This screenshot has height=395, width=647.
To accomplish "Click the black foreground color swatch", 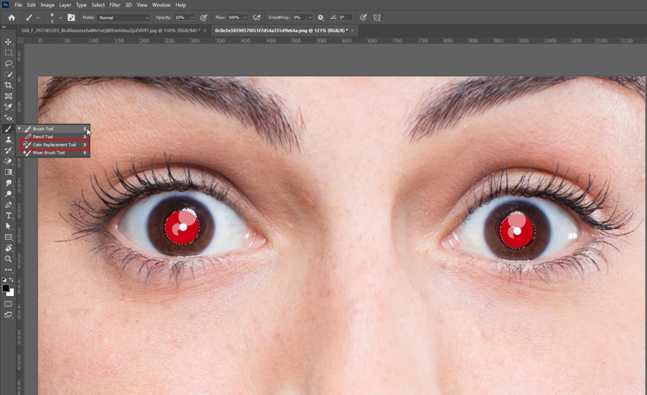I will tap(6, 288).
